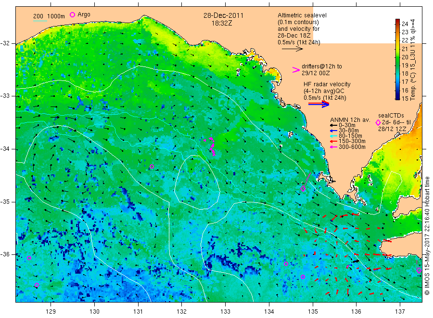Click the '18:32Z' time label
433x318 pixels.
coord(222,23)
